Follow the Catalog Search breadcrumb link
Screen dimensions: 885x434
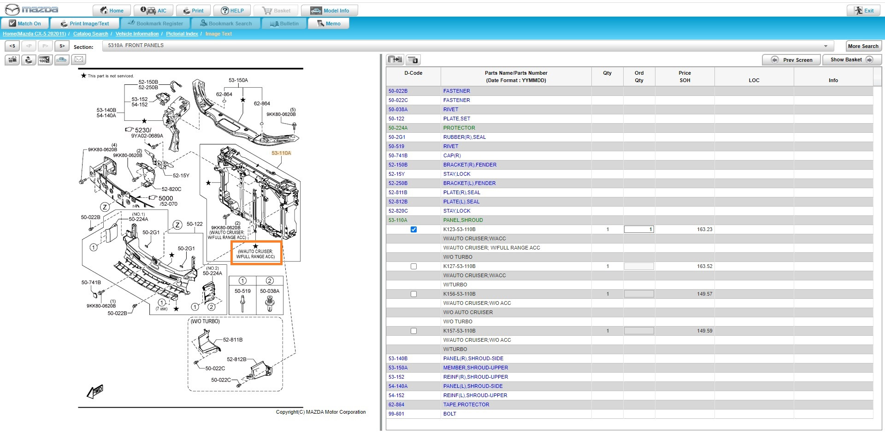(x=90, y=34)
